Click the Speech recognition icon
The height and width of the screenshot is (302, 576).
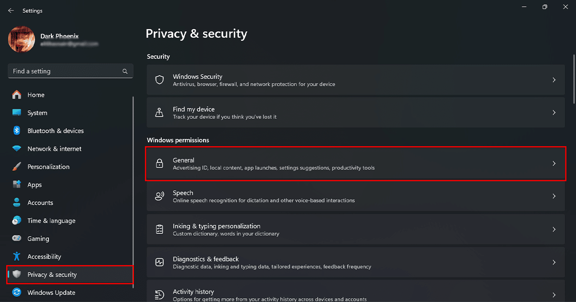[x=159, y=197]
